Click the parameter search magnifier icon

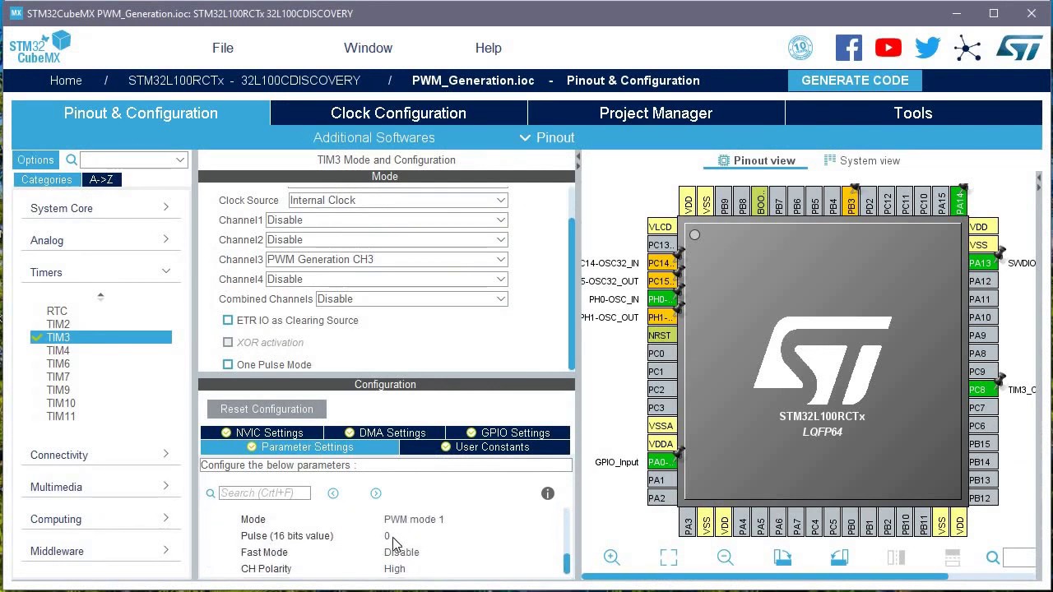pos(211,493)
